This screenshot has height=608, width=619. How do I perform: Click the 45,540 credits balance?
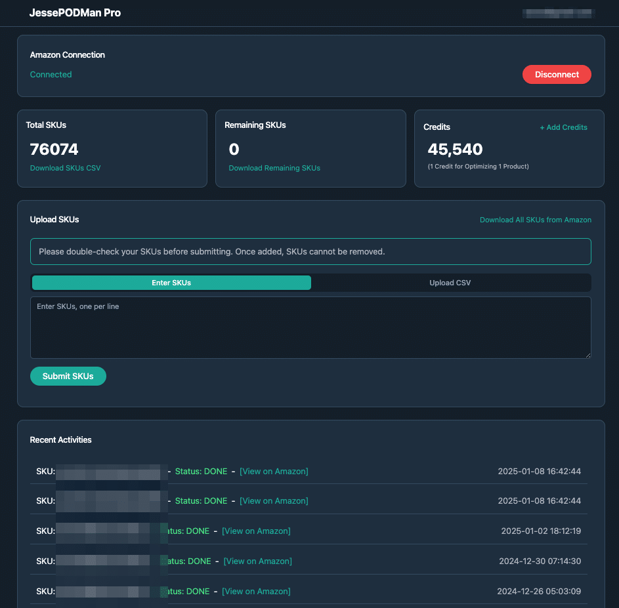pos(455,149)
